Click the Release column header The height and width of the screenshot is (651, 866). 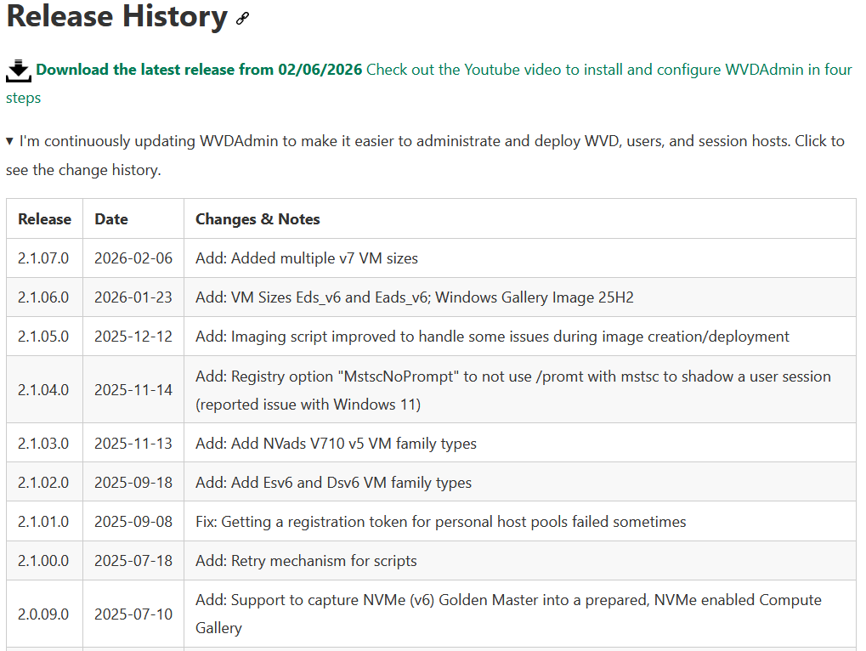tap(44, 219)
